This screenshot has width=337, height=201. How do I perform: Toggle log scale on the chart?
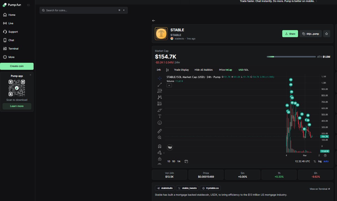(x=320, y=161)
